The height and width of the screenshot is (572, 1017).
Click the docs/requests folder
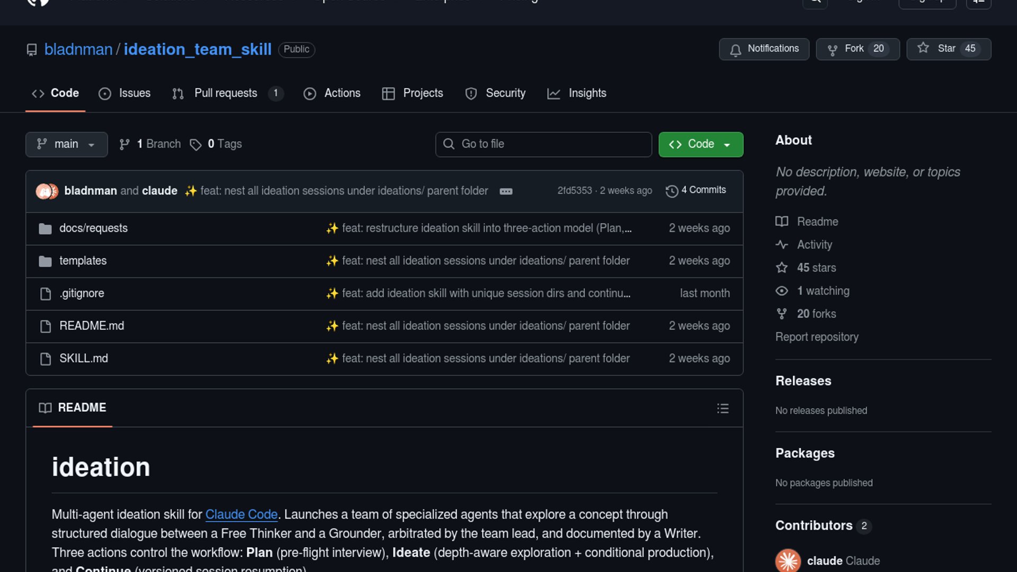(x=93, y=228)
